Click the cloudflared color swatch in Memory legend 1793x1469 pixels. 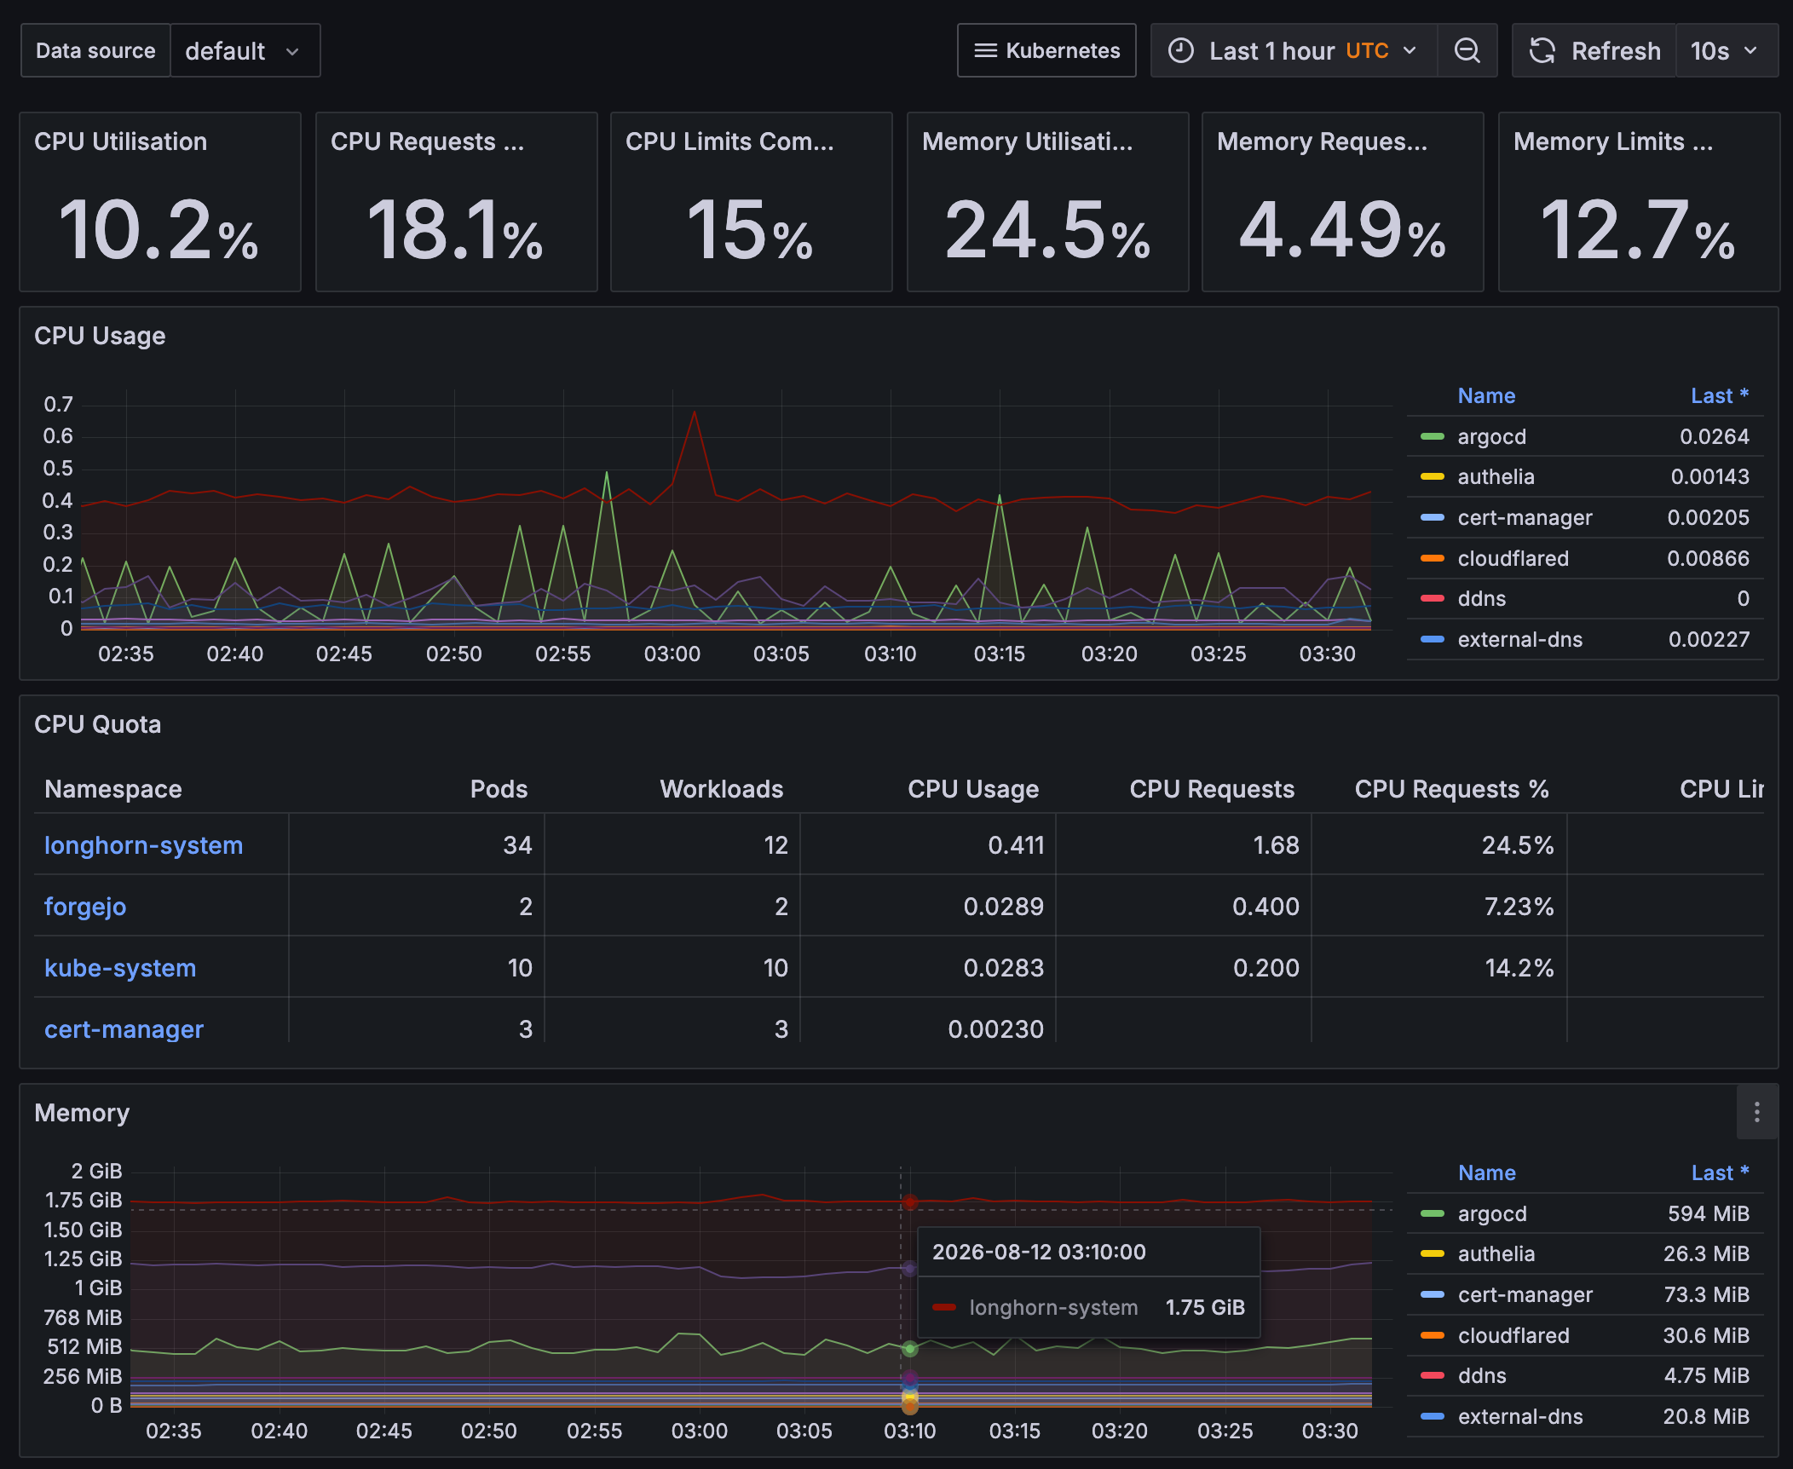pyautogui.click(x=1433, y=1336)
